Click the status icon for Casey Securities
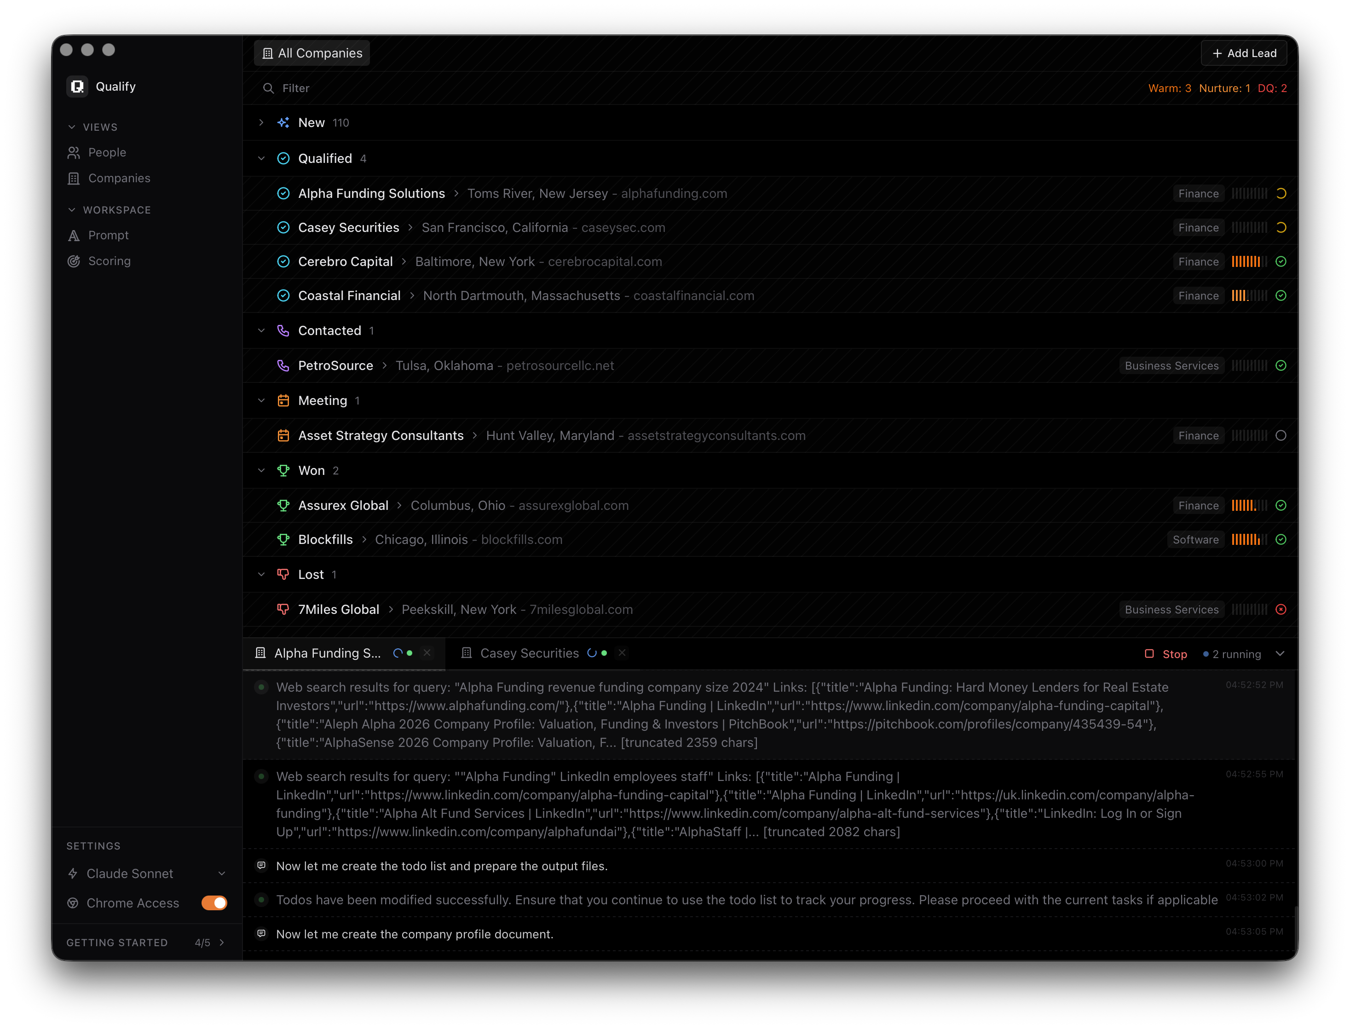Viewport: 1350px width, 1029px height. 283,228
